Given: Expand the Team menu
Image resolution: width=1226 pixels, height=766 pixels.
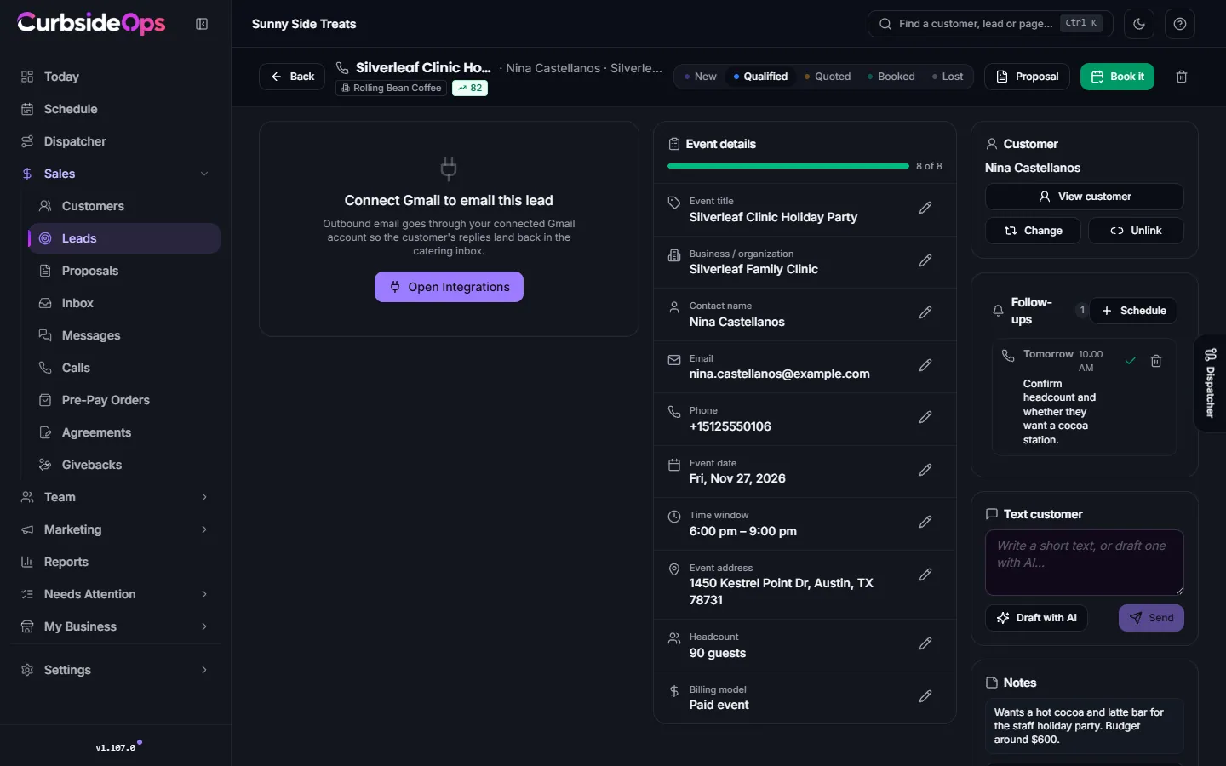Looking at the screenshot, I should pyautogui.click(x=115, y=497).
